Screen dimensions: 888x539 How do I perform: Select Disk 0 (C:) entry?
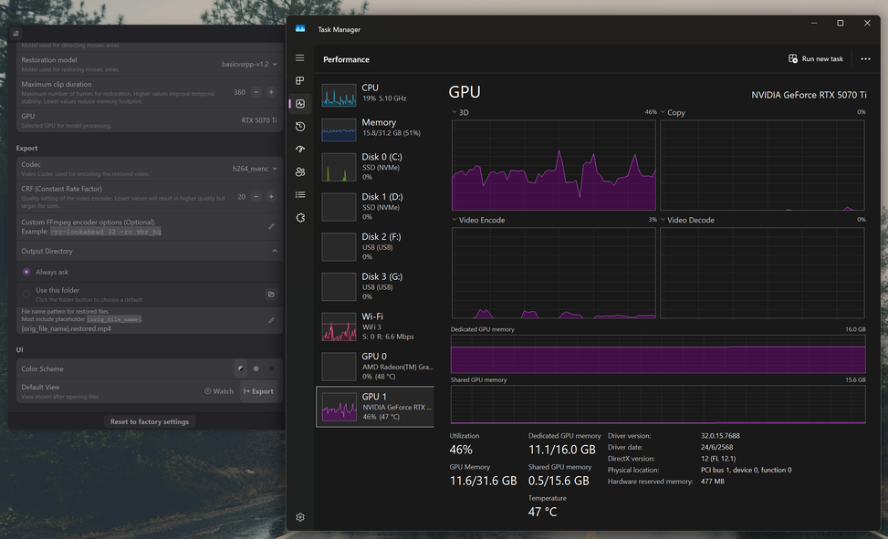point(375,167)
